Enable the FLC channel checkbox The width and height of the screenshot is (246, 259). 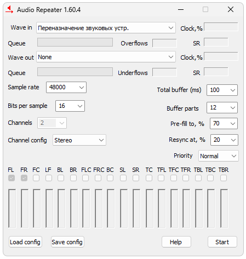pos(85,178)
